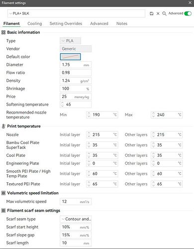Image resolution: width=194 pixels, height=249 pixels.
Task: Close the Filament settings window
Action: coord(190,3)
